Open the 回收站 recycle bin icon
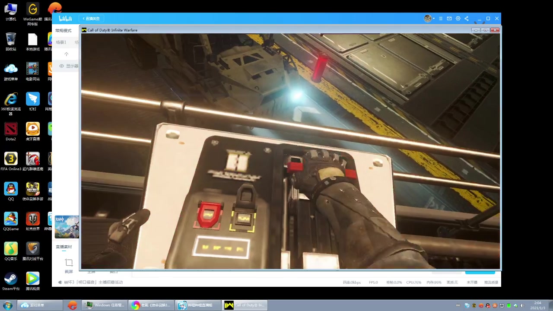The height and width of the screenshot is (311, 553). point(11,42)
